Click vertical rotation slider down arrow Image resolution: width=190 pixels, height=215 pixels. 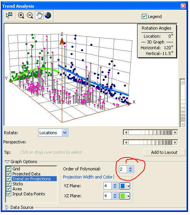[x=183, y=124]
